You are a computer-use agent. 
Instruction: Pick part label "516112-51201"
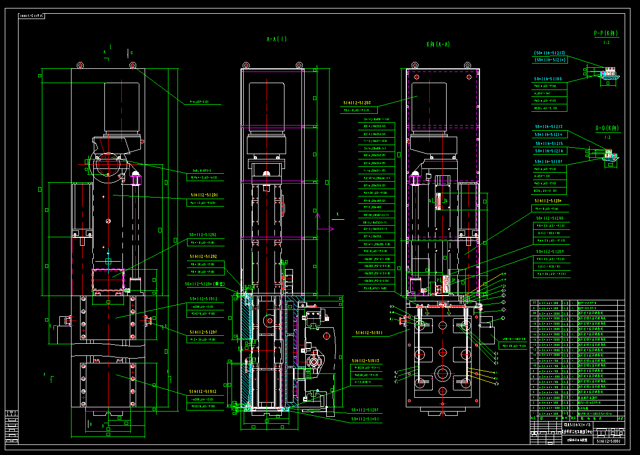click(204, 195)
